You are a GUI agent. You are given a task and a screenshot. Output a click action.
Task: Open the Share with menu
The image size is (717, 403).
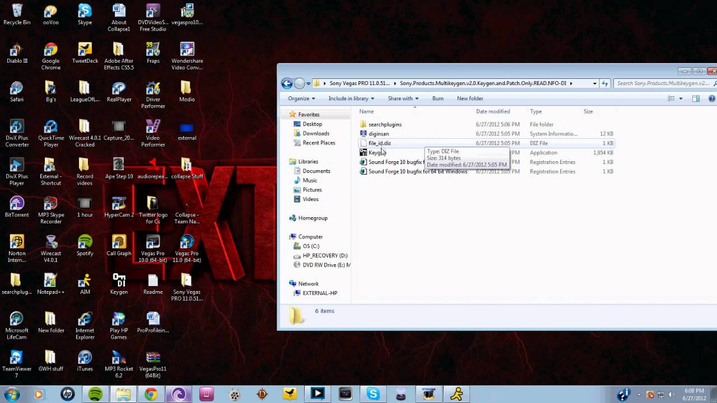pos(403,99)
